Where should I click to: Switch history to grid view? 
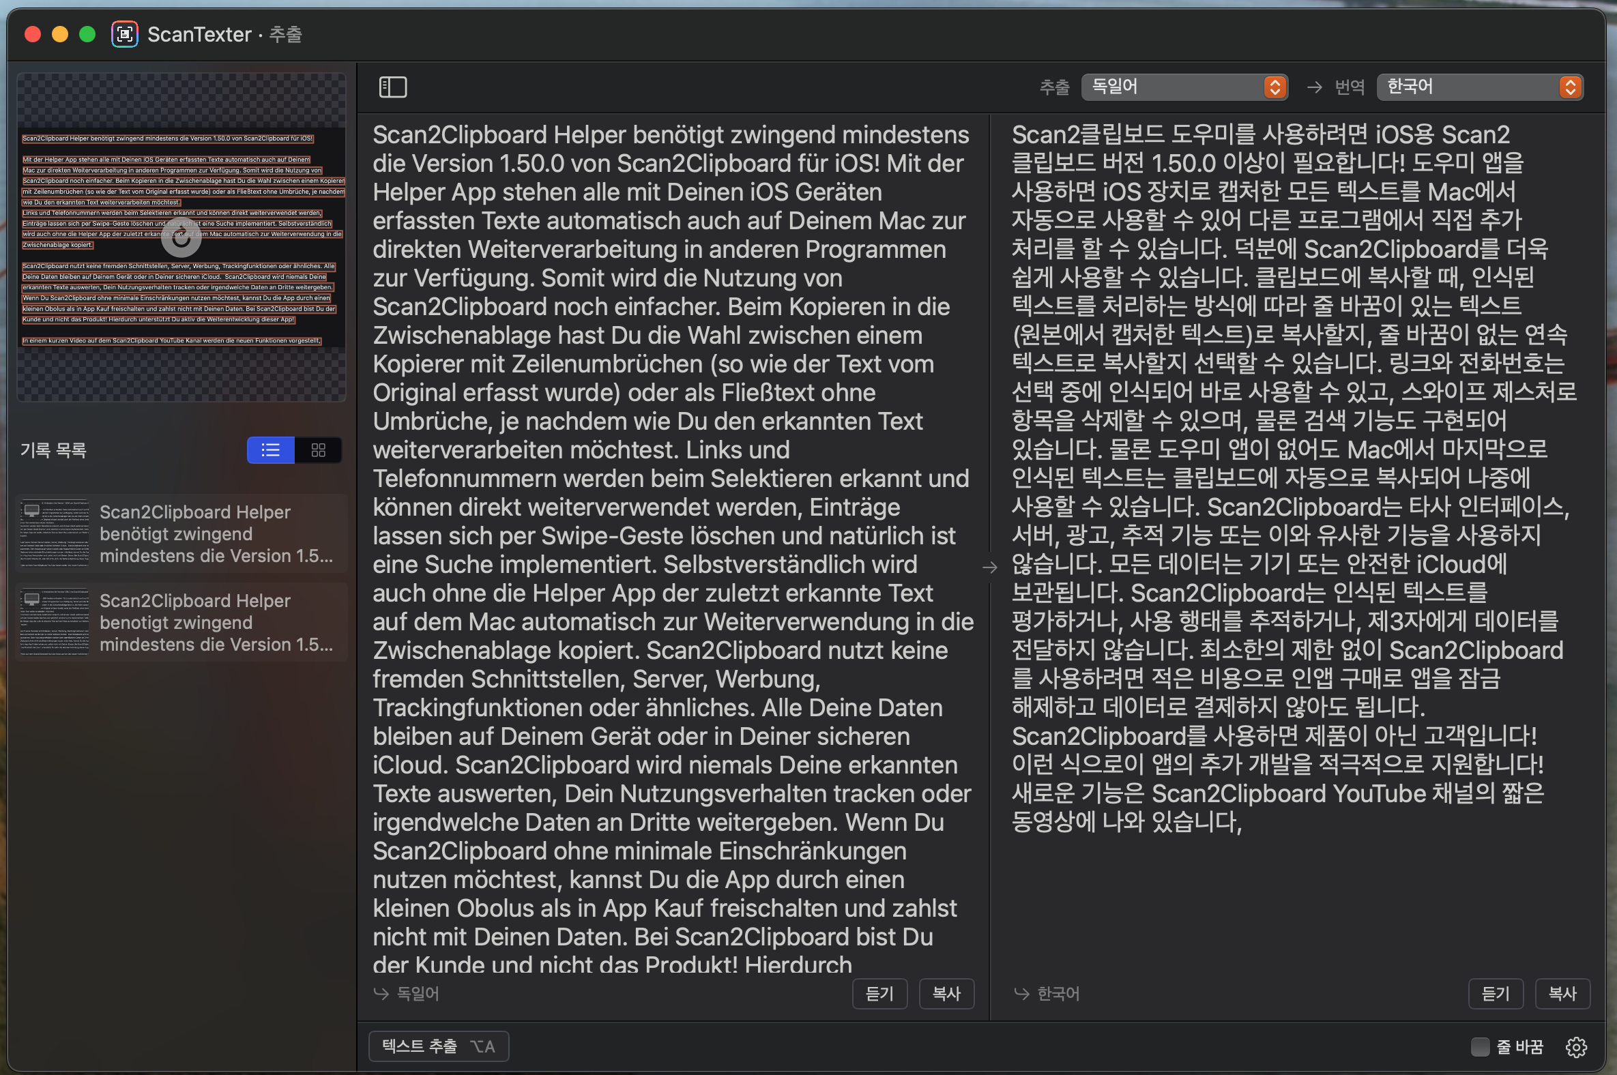[318, 450]
